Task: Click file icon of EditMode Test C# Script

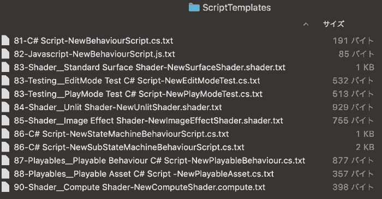Action: [x=5, y=81]
